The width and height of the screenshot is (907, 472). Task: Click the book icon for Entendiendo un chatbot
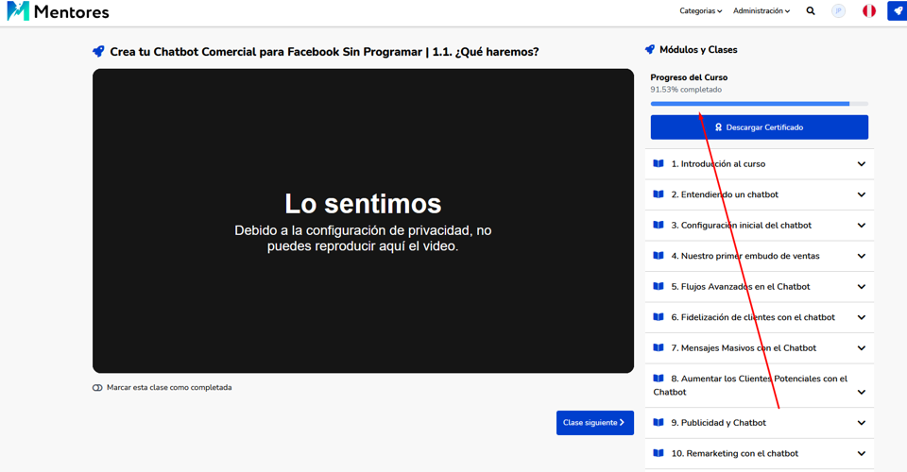659,194
